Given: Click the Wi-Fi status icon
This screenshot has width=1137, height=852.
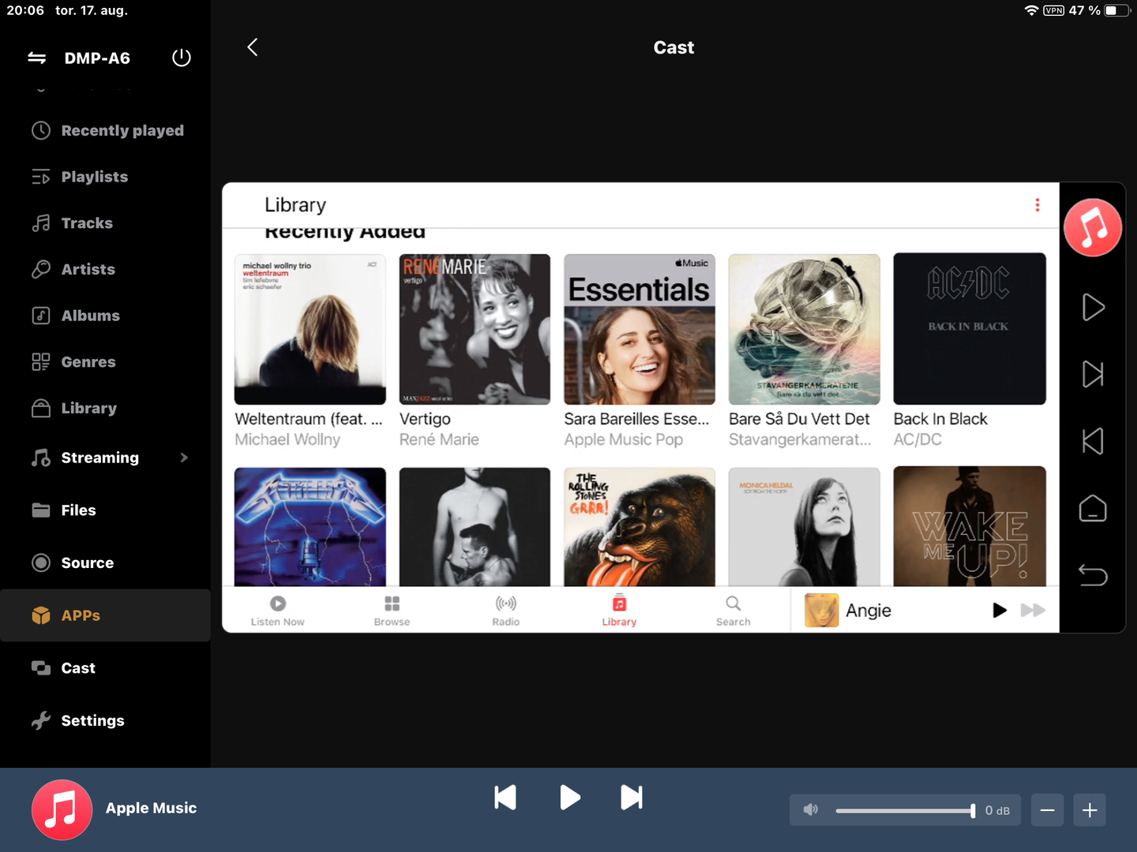Looking at the screenshot, I should coord(1031,10).
